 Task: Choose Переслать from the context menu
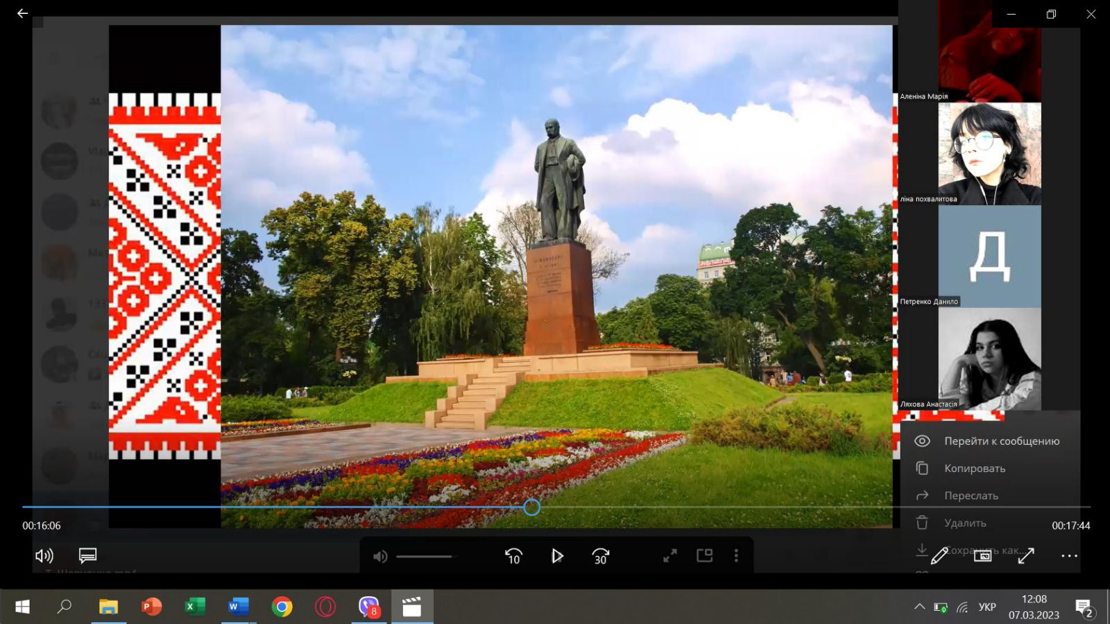[971, 496]
